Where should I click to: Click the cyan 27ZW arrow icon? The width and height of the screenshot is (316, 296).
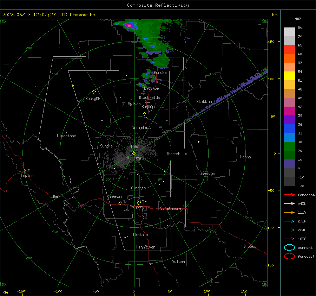coord(289,221)
